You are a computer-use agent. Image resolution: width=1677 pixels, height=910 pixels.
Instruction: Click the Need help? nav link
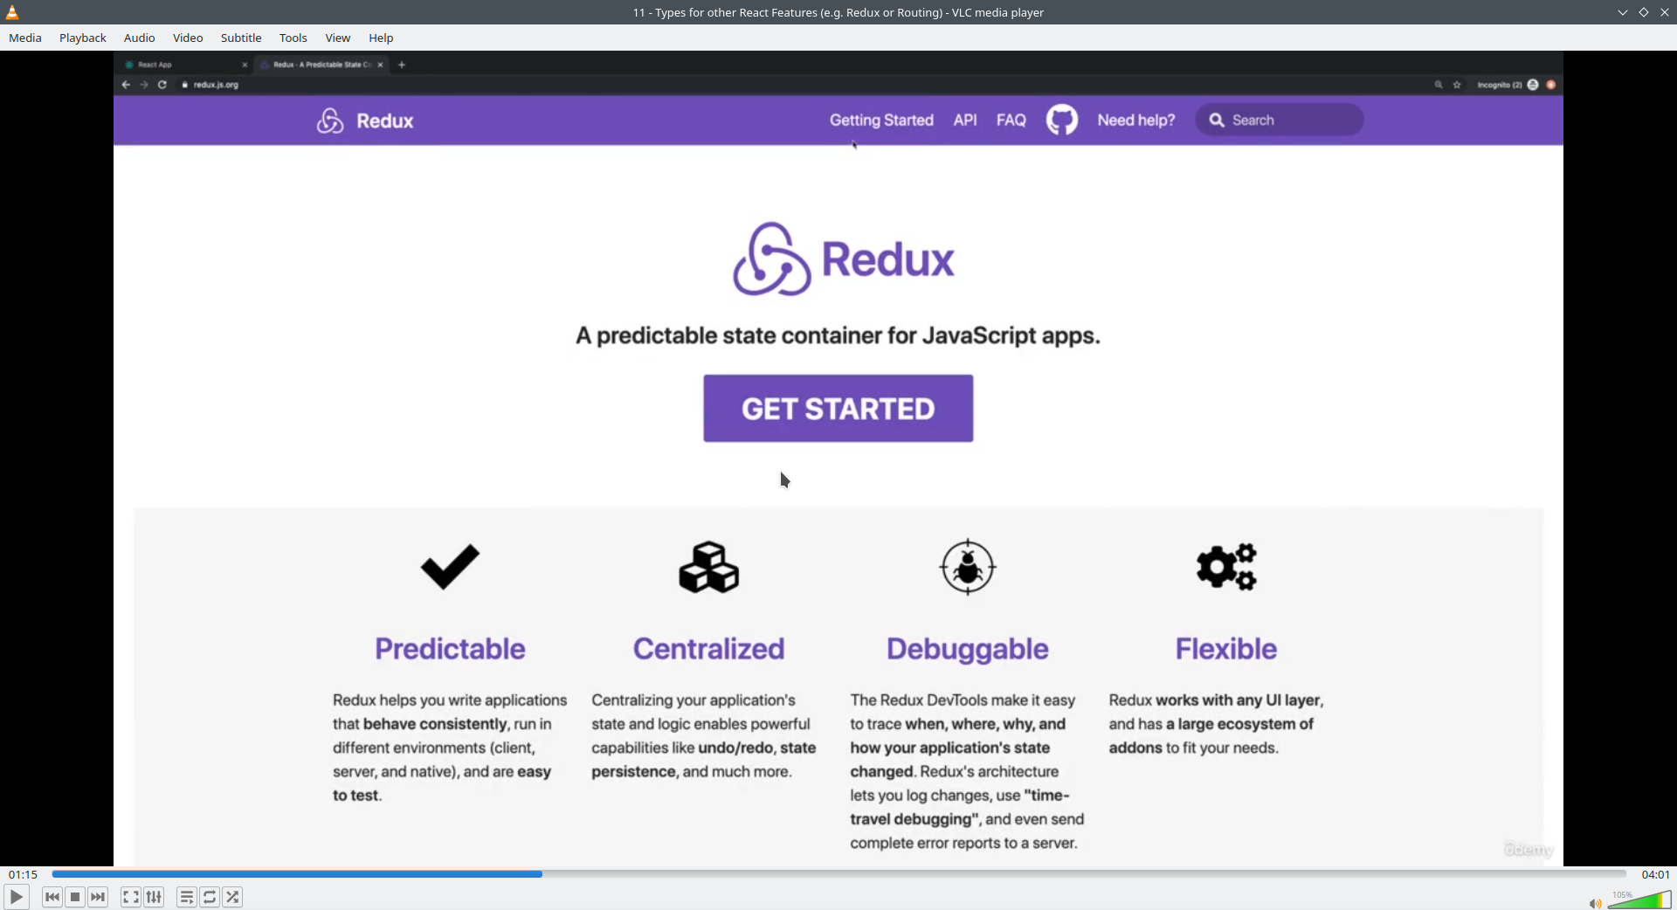click(x=1136, y=121)
